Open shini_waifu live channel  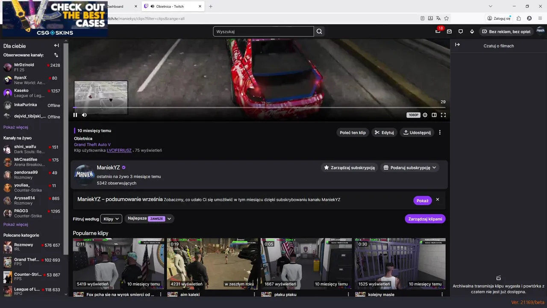click(x=32, y=149)
